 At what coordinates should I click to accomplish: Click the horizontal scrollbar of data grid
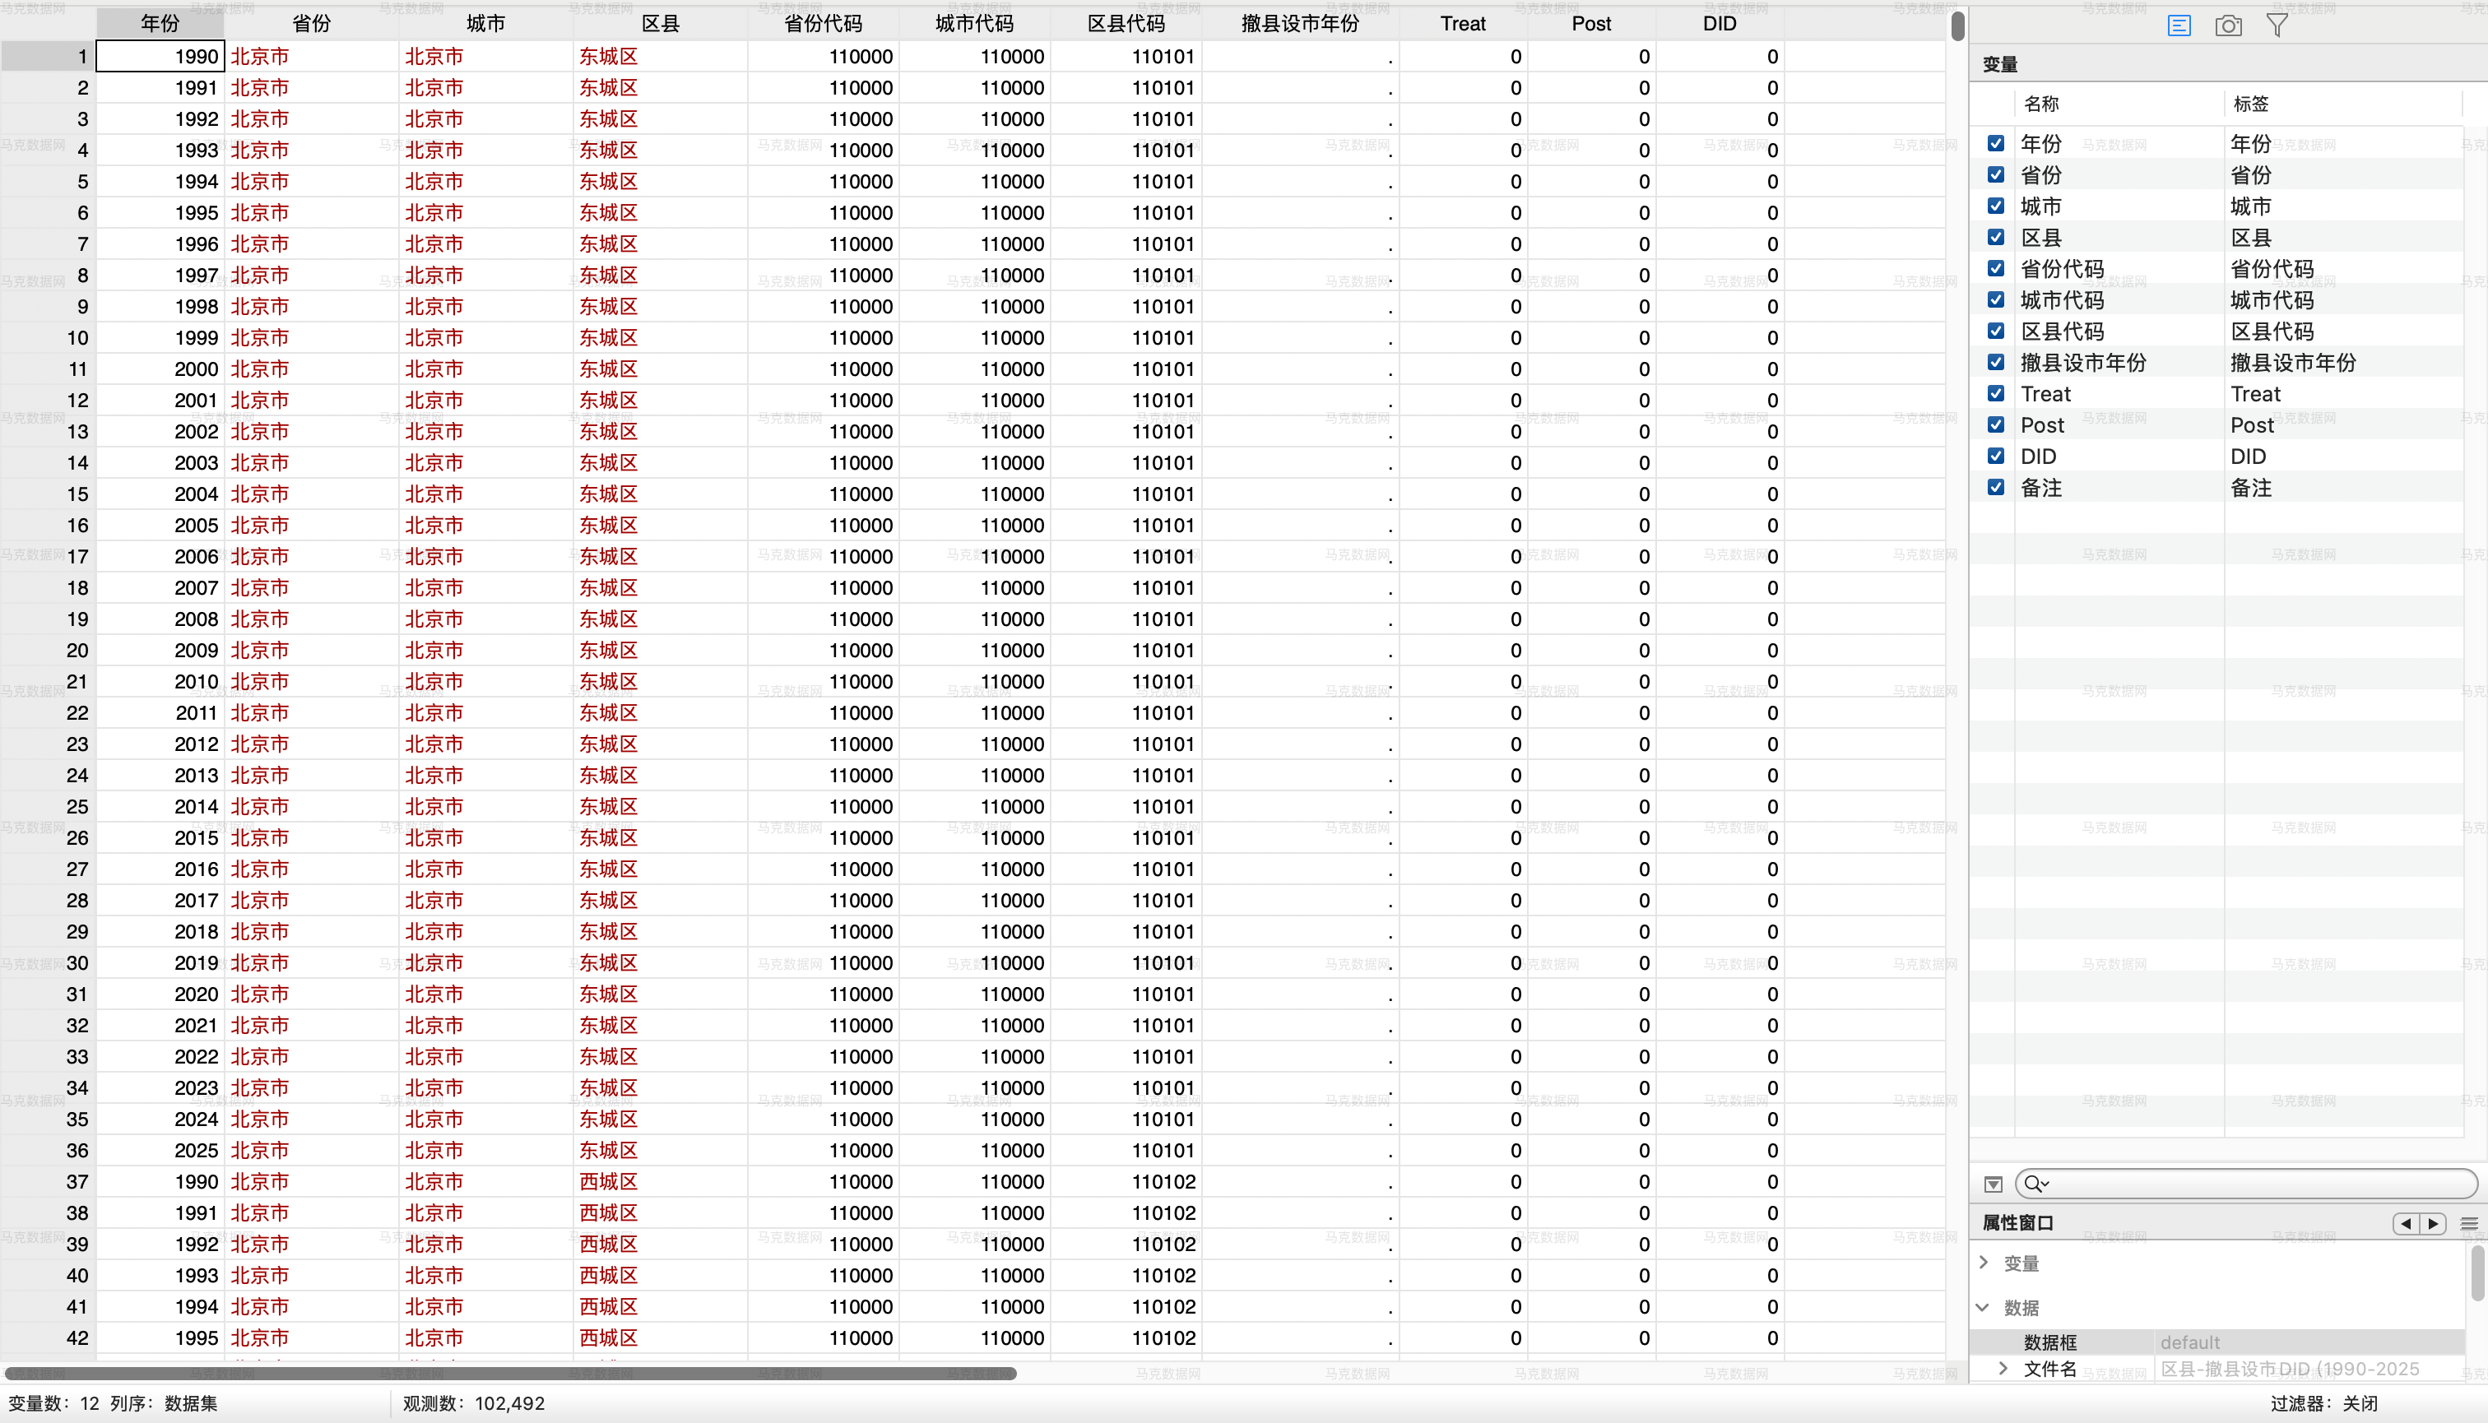[x=511, y=1373]
